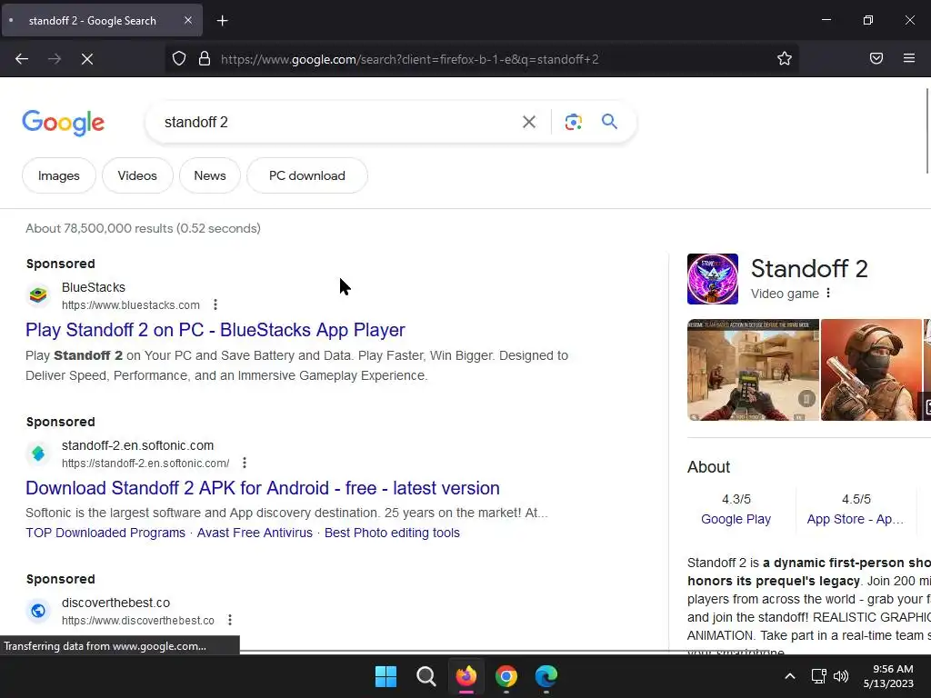Open tracking protection shield icon

(x=179, y=59)
